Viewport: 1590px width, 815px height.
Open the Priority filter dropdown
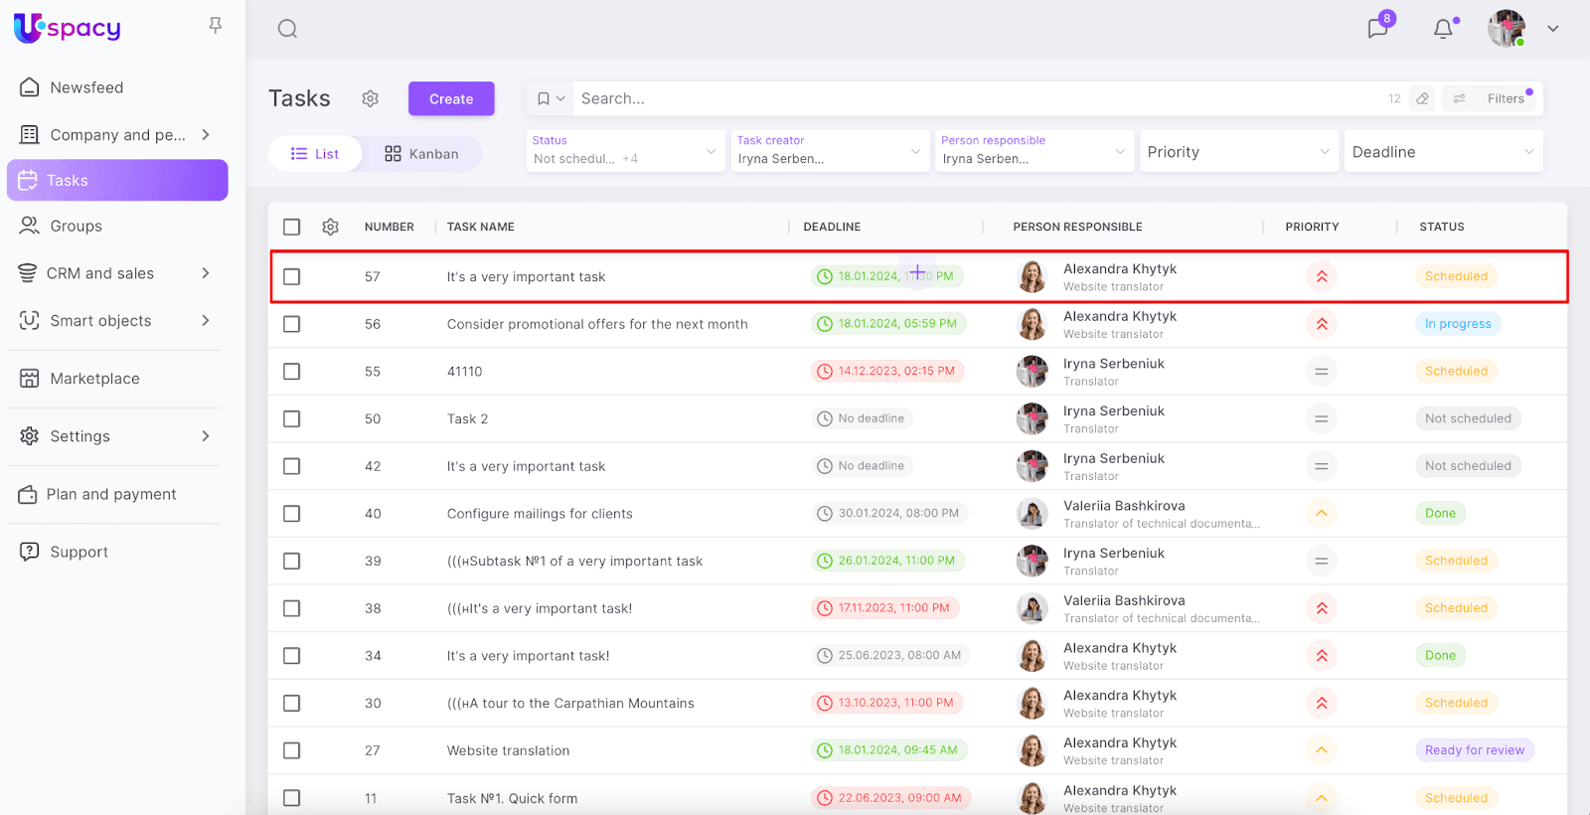tap(1237, 152)
